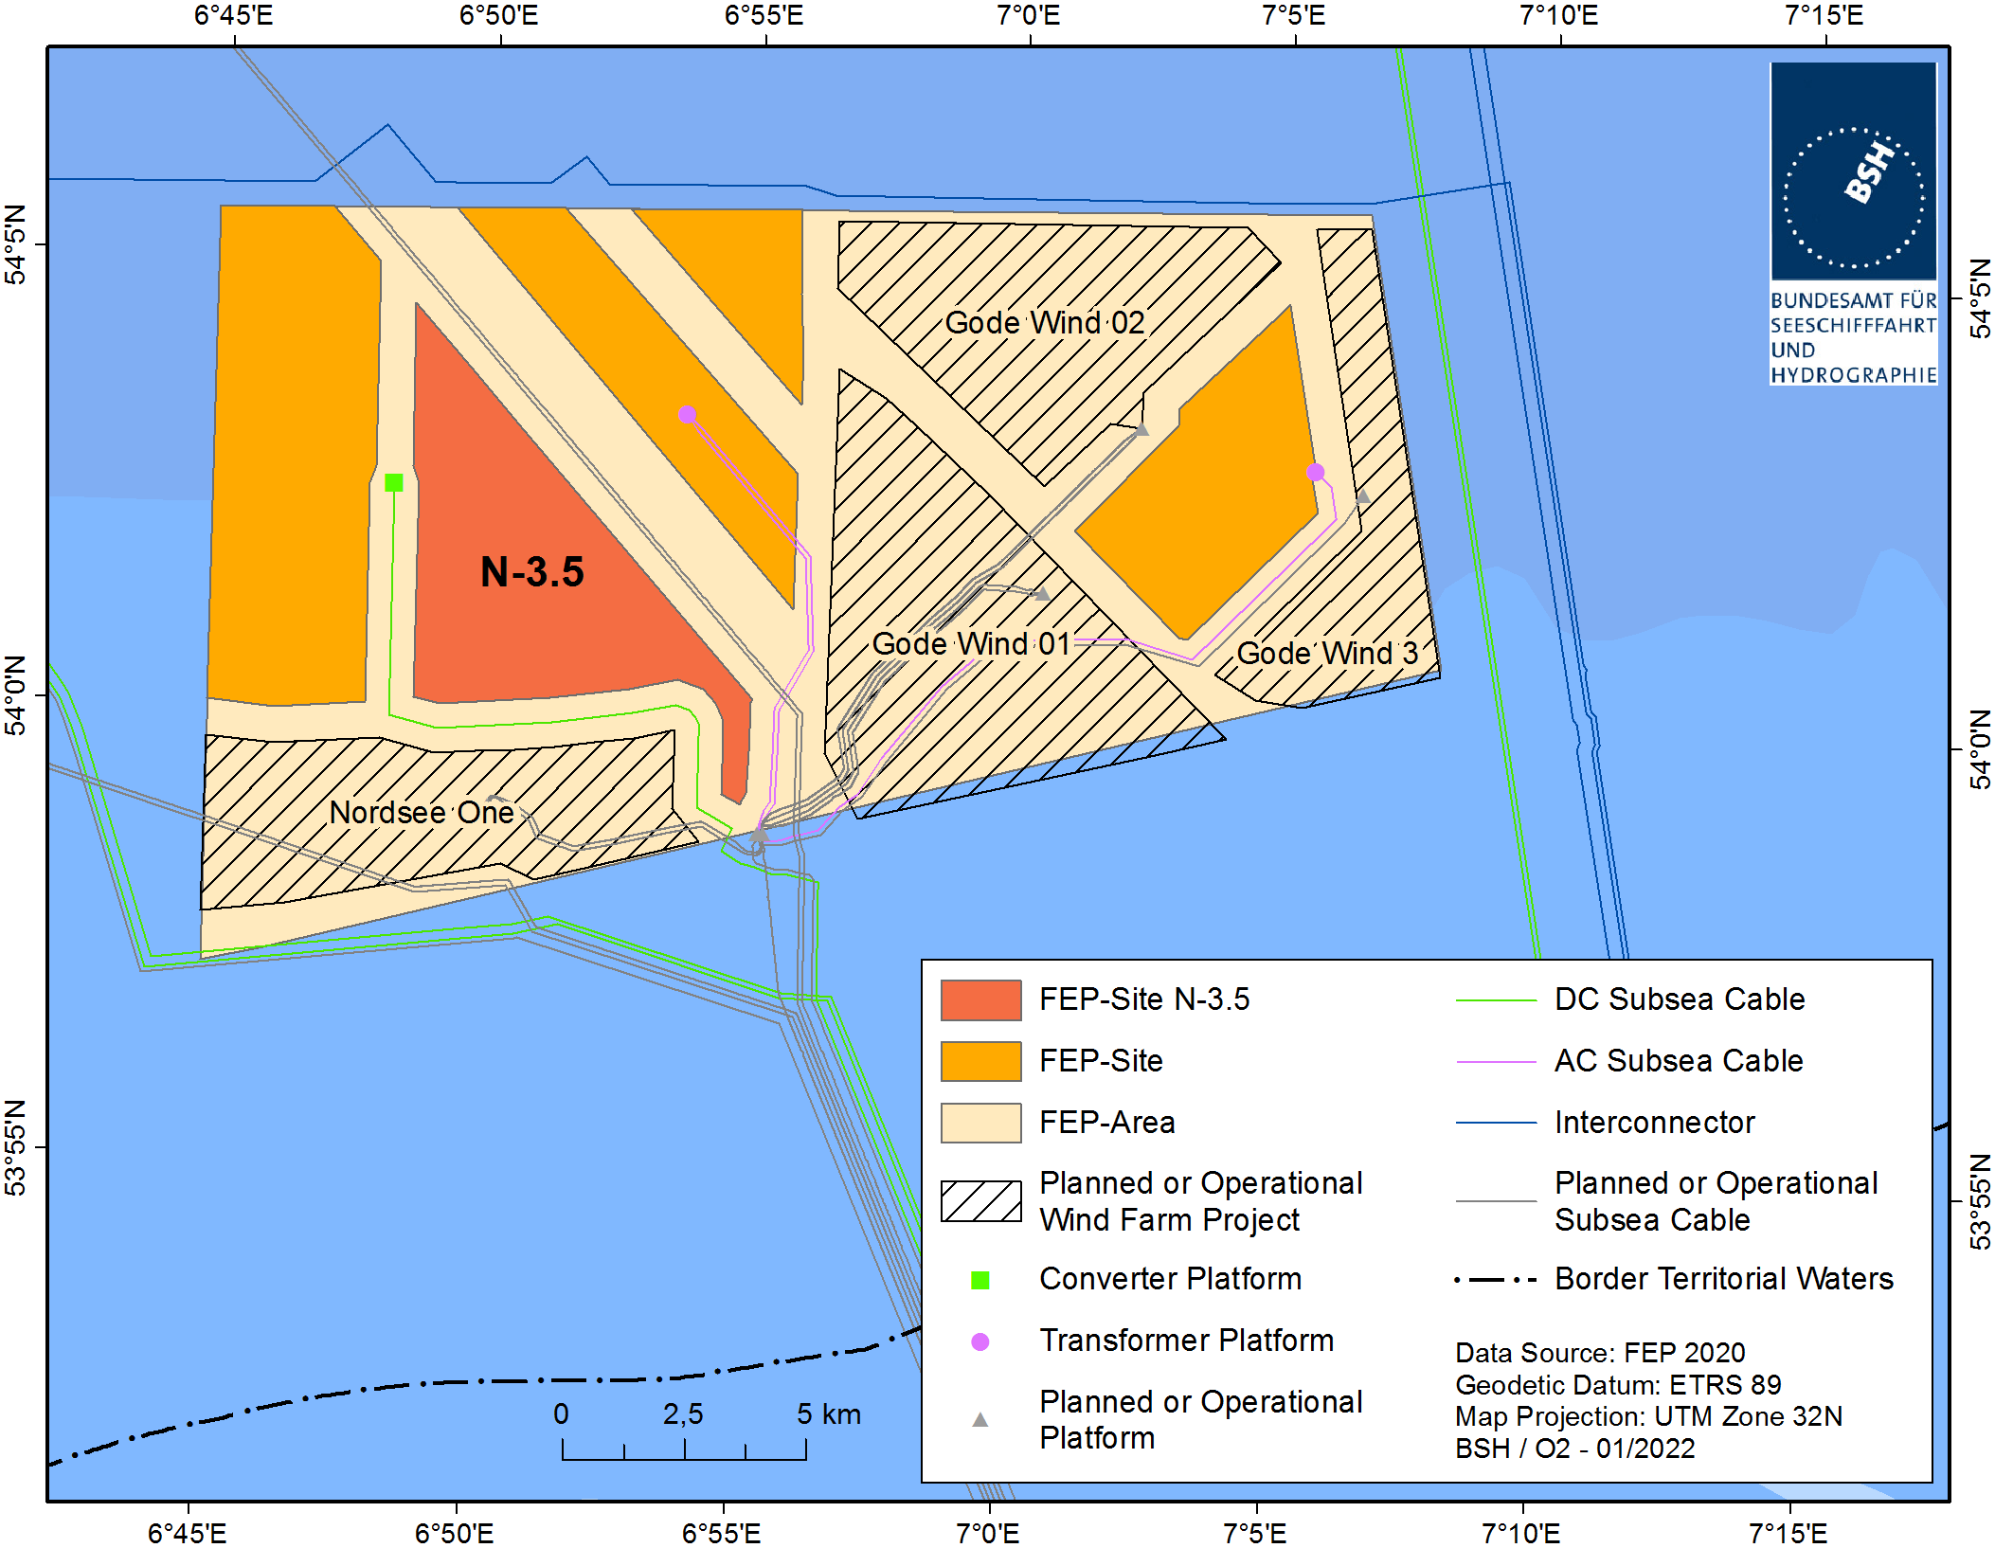Click the Bundesamt für Seeschifffahrt und Hydrographie text
The image size is (1995, 1548).
[1854, 337]
